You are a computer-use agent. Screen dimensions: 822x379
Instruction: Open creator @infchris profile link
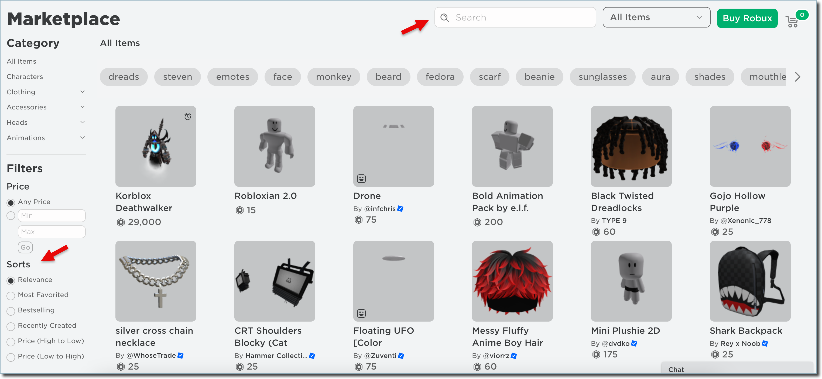point(380,209)
